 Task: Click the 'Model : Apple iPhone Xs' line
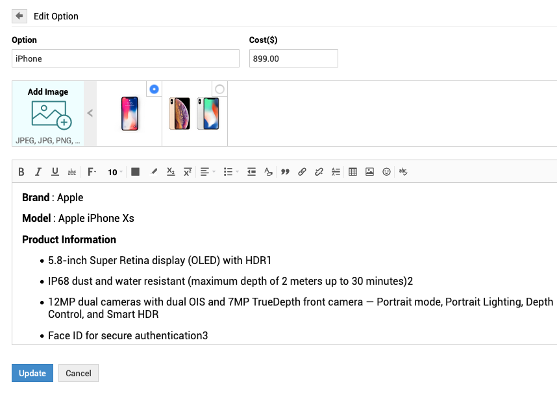[x=78, y=218]
